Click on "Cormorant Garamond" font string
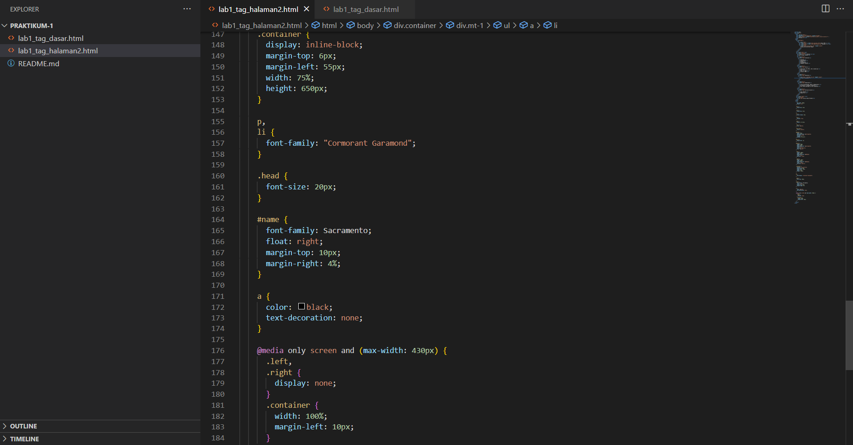Viewport: 853px width, 445px height. pos(367,143)
